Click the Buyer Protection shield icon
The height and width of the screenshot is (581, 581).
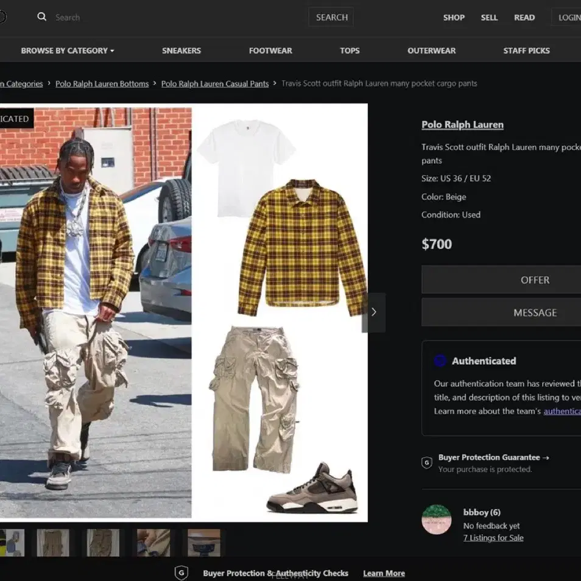coord(427,462)
